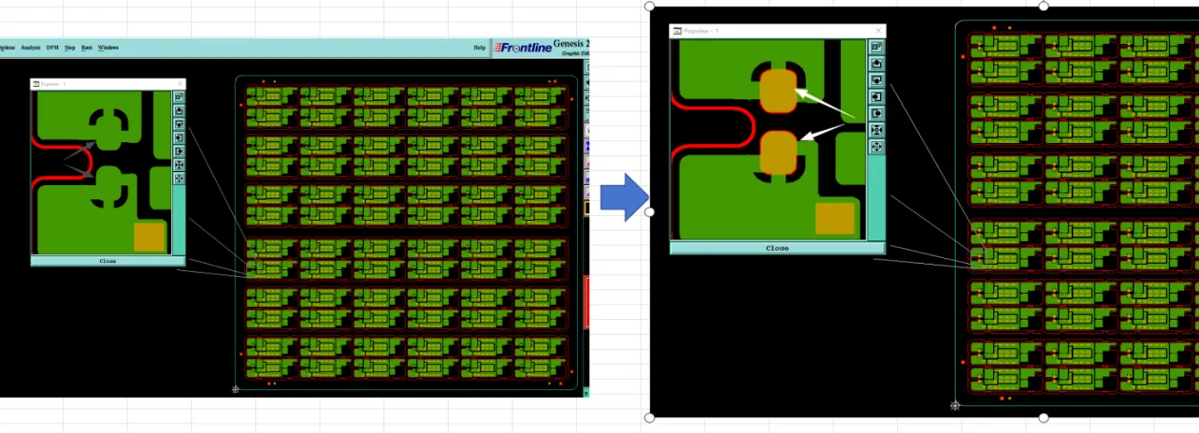Click the origin crosshair marker in left panel view
The height and width of the screenshot is (433, 1199).
235,389
